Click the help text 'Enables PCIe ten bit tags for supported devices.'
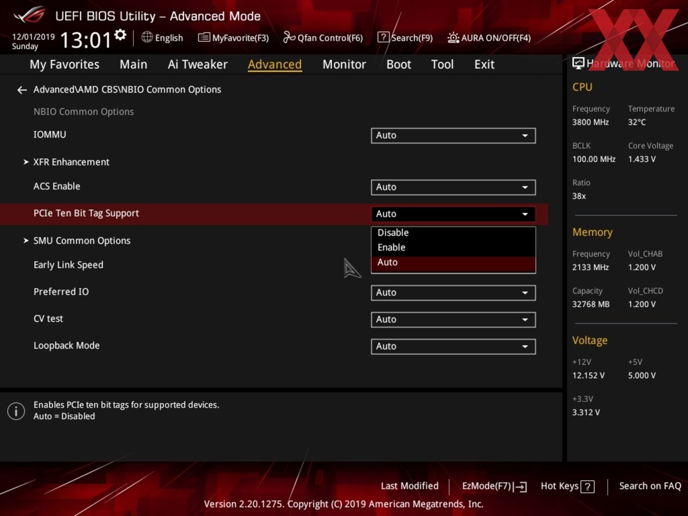 [126, 405]
